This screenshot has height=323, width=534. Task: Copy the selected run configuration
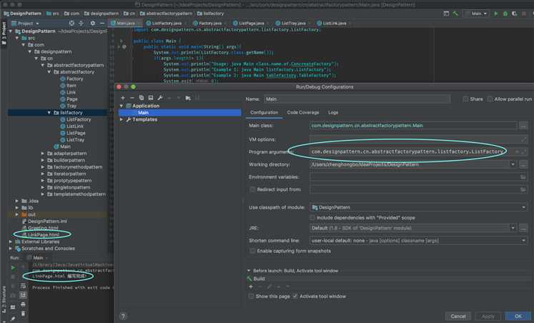(142, 98)
